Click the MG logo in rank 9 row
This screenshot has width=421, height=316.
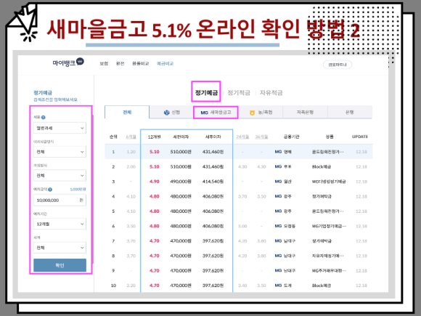coord(278,270)
